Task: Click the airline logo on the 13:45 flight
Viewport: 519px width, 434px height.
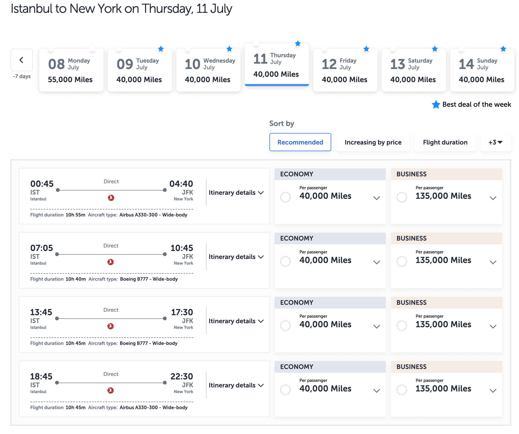Action: [110, 326]
